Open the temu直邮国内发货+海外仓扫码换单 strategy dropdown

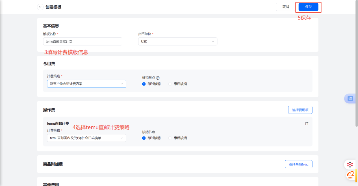click(86, 138)
